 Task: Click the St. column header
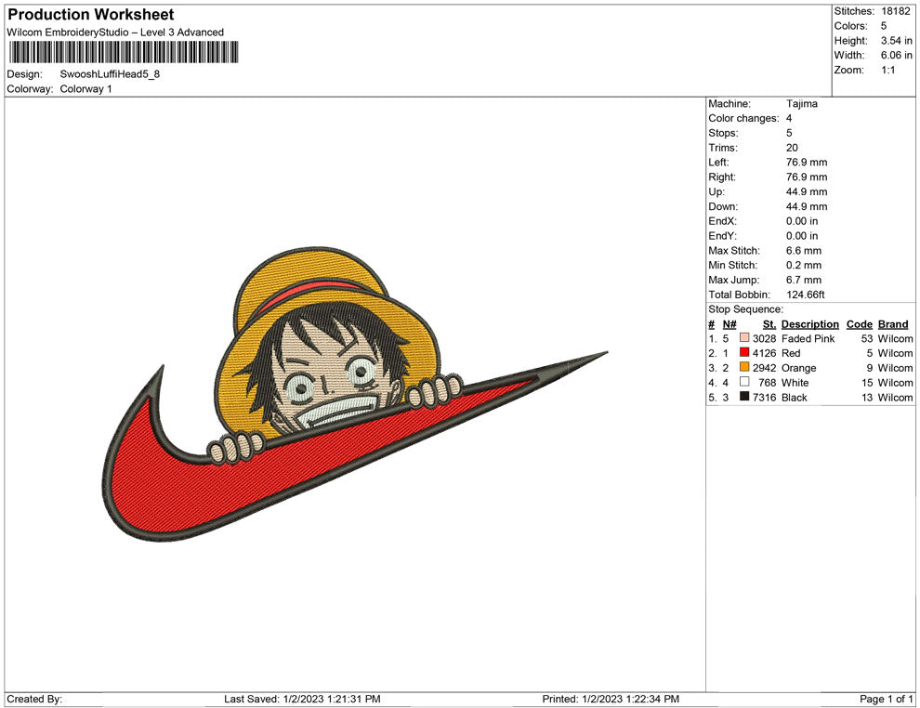tap(769, 324)
